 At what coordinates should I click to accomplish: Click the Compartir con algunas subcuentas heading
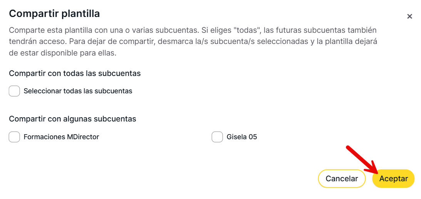(x=72, y=119)
